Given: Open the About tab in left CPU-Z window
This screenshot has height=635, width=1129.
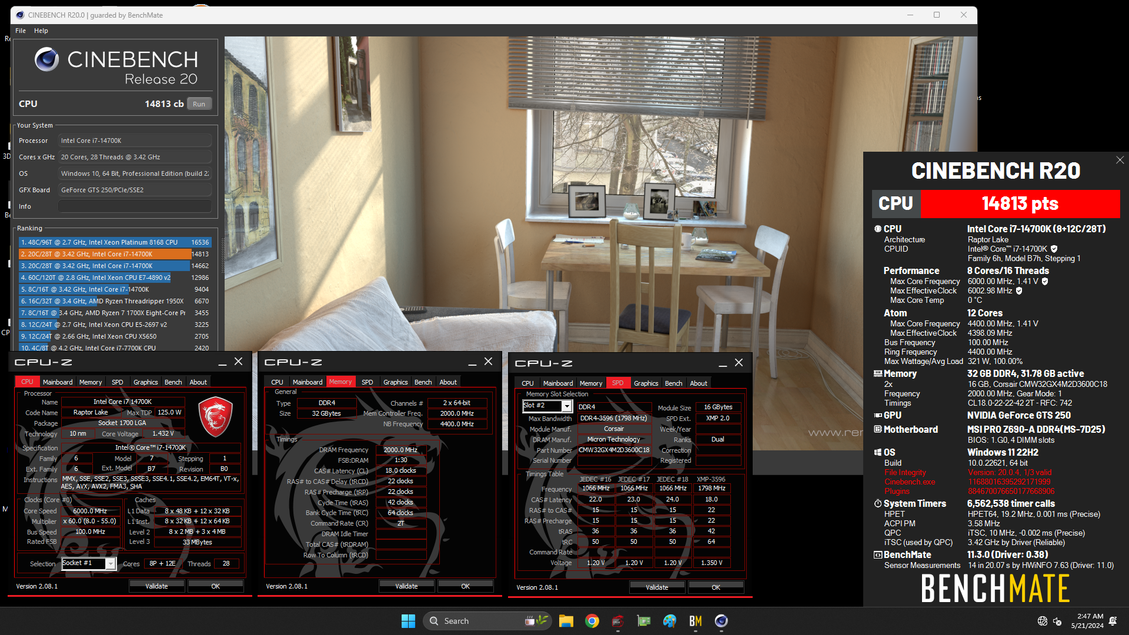Looking at the screenshot, I should tap(198, 382).
